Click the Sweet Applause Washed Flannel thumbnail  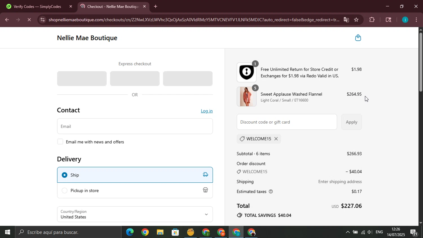(246, 97)
